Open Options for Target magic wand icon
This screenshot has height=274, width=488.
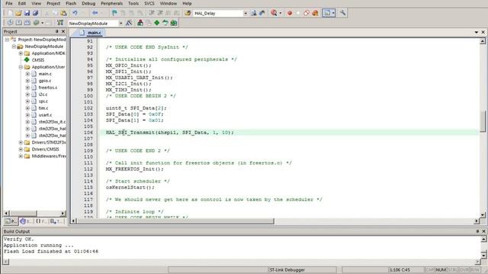pos(129,23)
